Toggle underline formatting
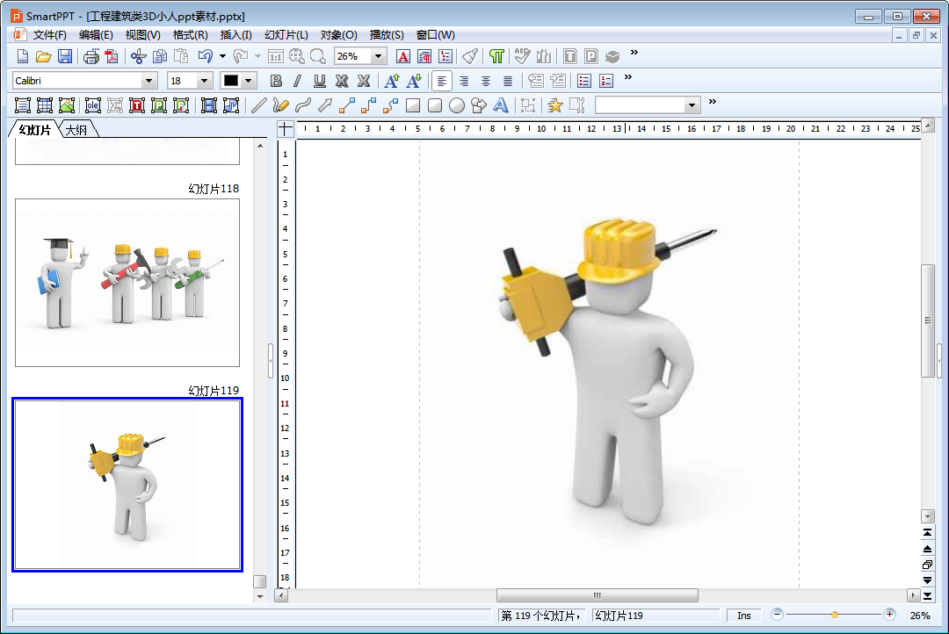This screenshot has height=634, width=949. tap(320, 81)
